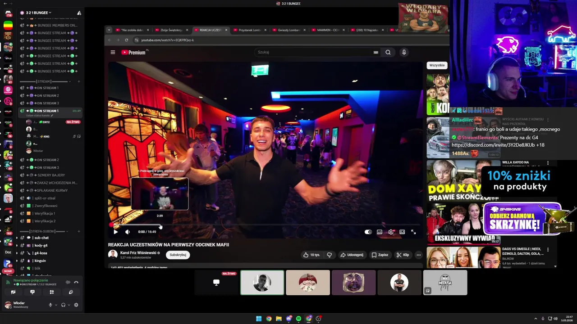Like the video showing 10 tys.
Screen dimensions: 577x324
click(311, 255)
